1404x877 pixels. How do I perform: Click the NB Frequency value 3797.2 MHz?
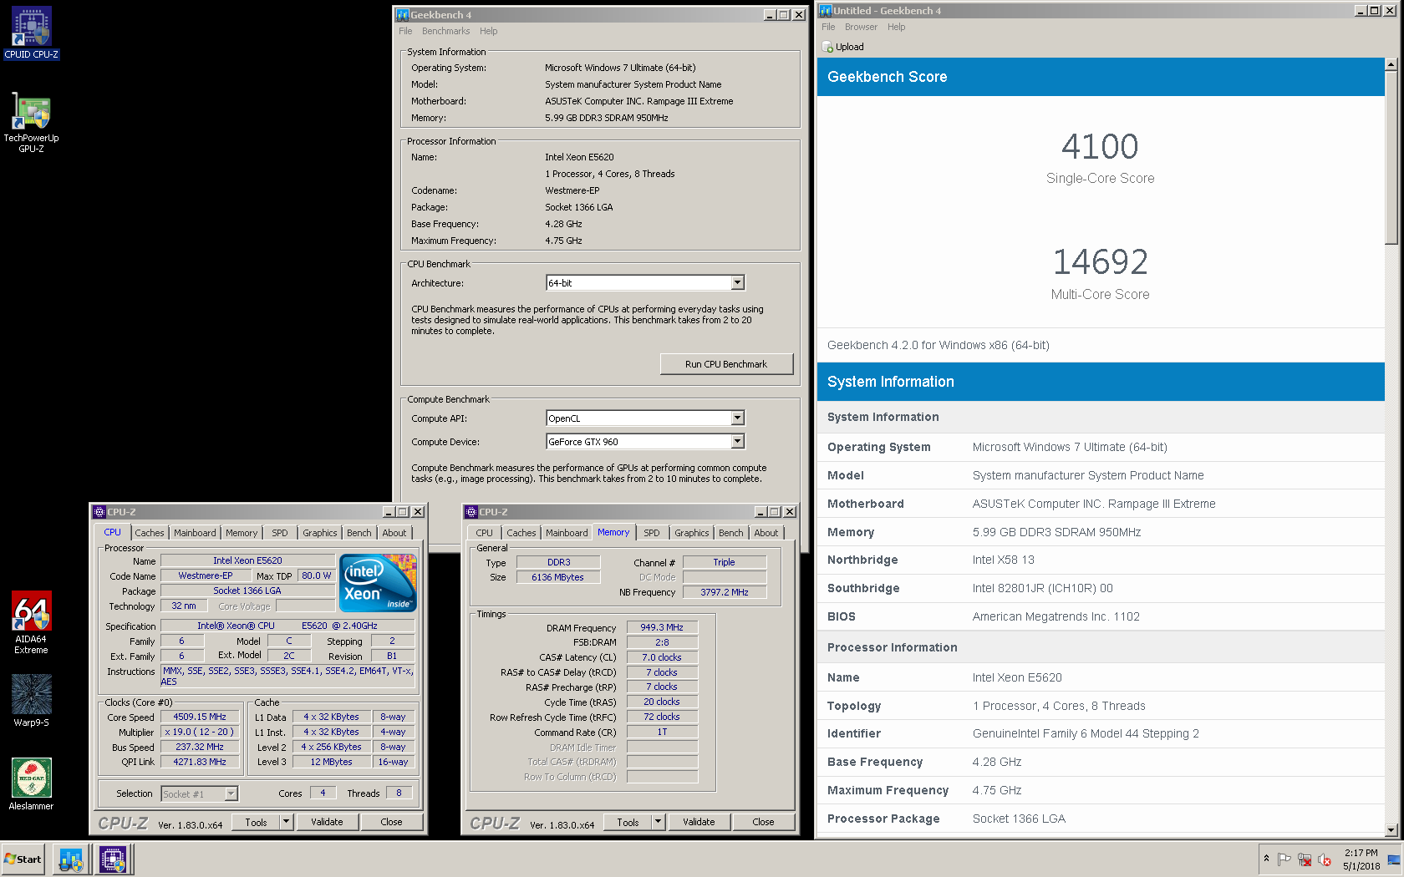click(724, 592)
